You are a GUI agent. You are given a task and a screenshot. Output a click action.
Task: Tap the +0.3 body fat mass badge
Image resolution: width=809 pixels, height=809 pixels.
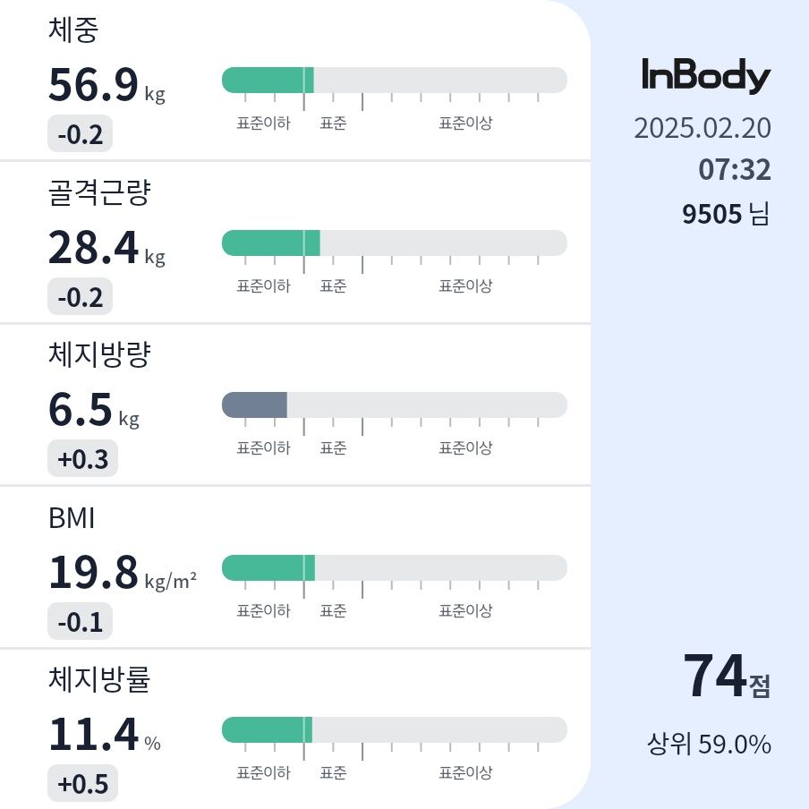82,458
